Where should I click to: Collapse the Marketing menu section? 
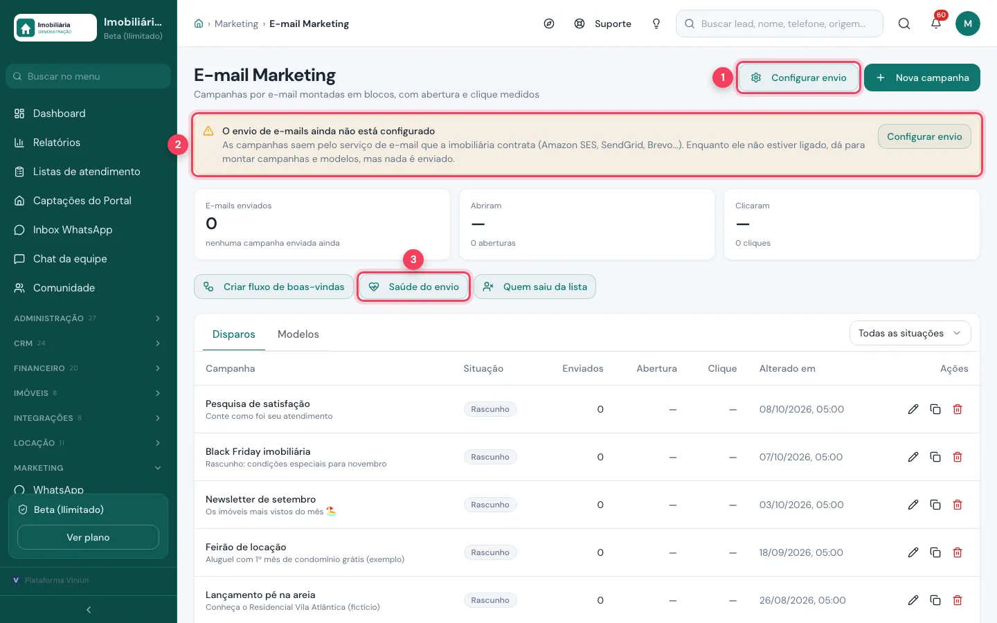coord(88,468)
